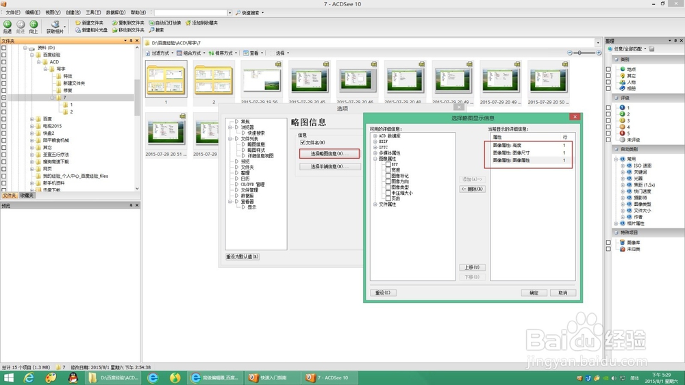Click New Photo Disc (新建相片光盘) toolbar icon
The width and height of the screenshot is (685, 385).
point(78,30)
